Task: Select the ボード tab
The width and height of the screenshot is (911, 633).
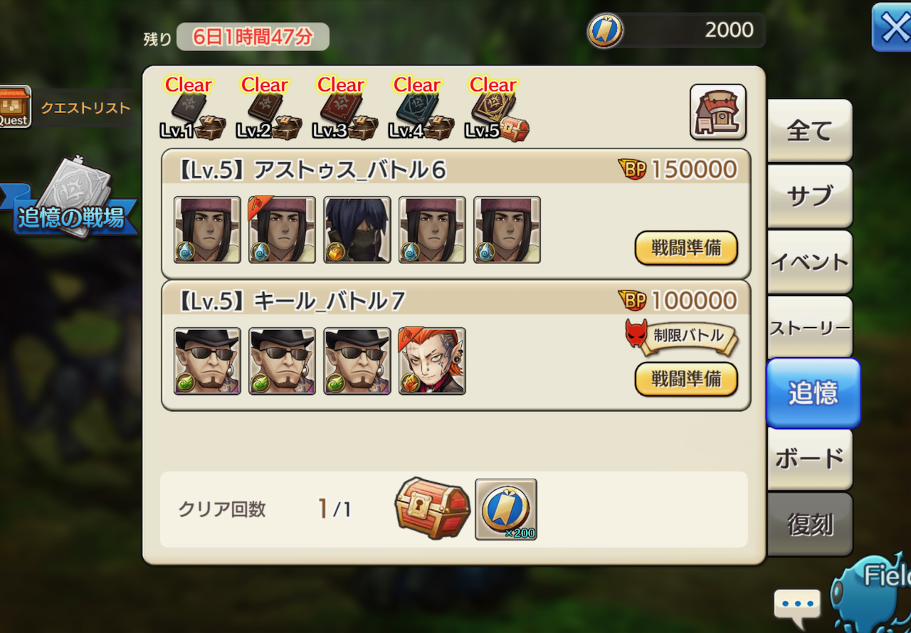Action: point(809,459)
